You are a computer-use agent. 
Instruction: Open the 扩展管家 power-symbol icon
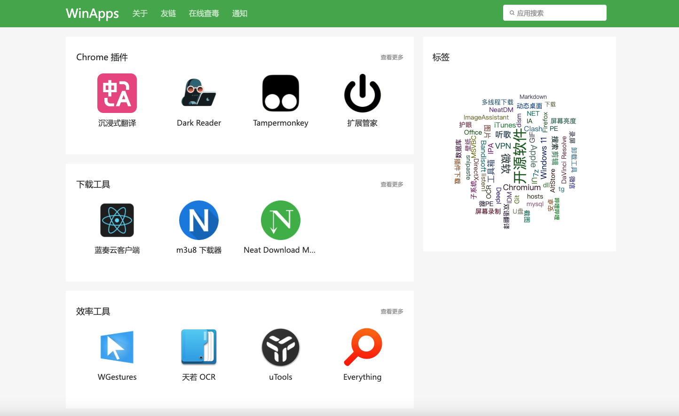click(x=363, y=93)
